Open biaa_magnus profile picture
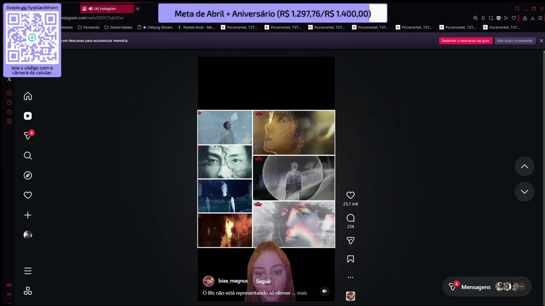Viewport: 545px width, 306px height. 208,281
